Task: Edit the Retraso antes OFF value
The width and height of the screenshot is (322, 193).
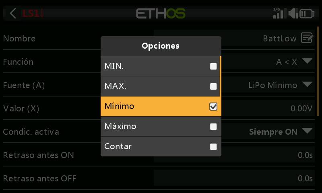Action: tap(234, 178)
